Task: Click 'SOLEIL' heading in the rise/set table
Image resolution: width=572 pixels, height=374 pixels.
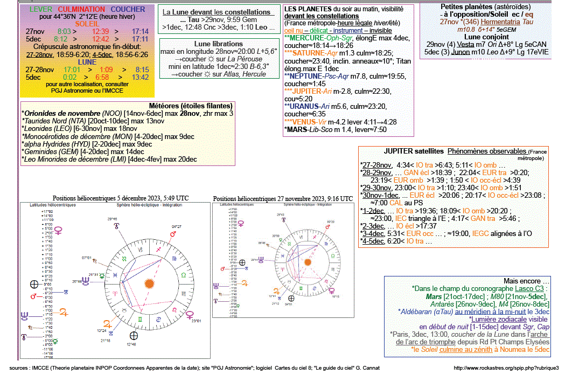Action: [87, 24]
